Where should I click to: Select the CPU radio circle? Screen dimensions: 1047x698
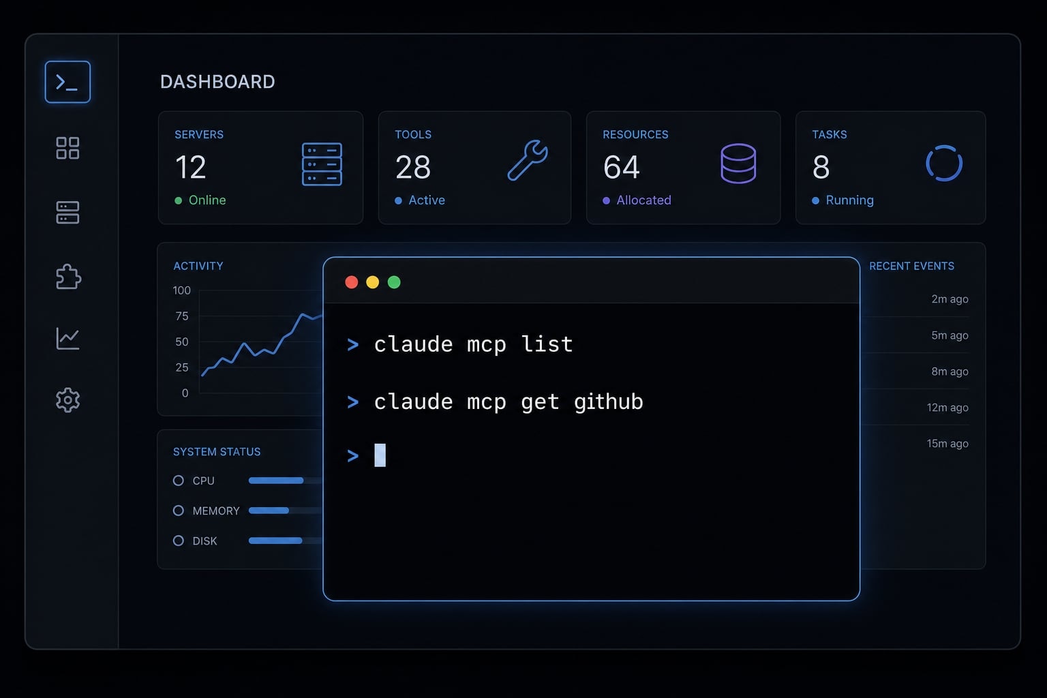[179, 481]
